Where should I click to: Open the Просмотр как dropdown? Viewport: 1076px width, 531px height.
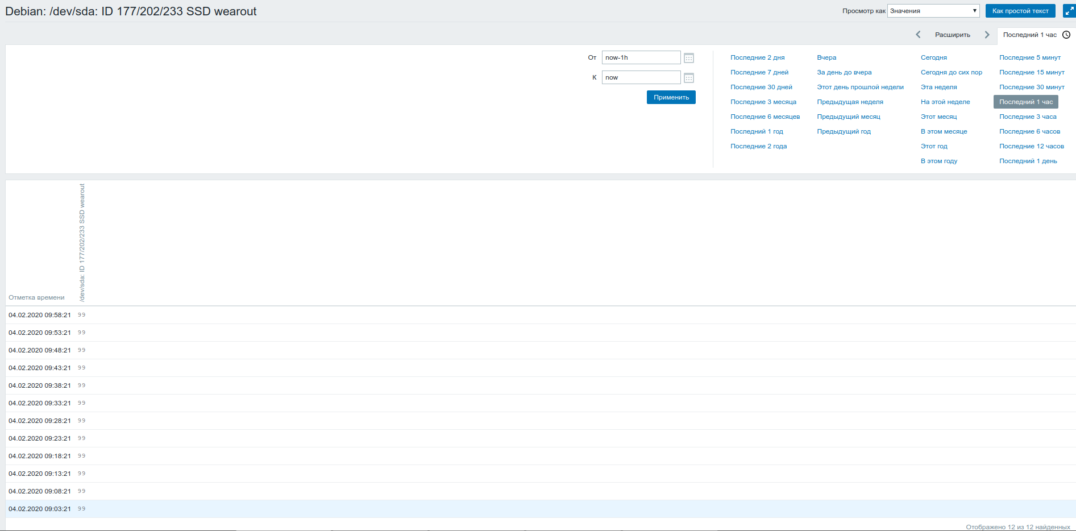(933, 11)
